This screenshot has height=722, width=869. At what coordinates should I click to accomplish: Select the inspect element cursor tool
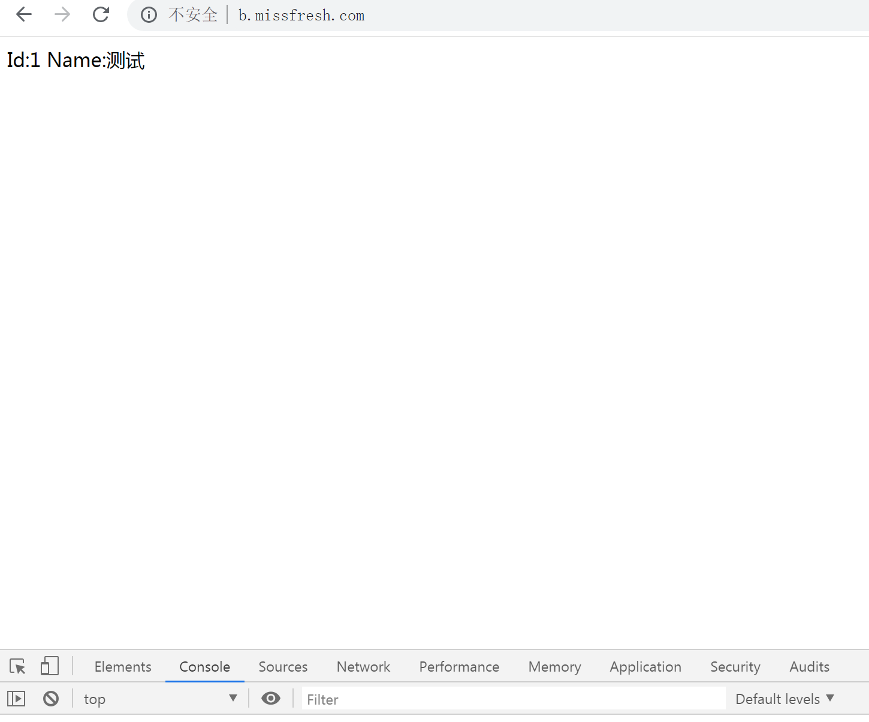[16, 666]
